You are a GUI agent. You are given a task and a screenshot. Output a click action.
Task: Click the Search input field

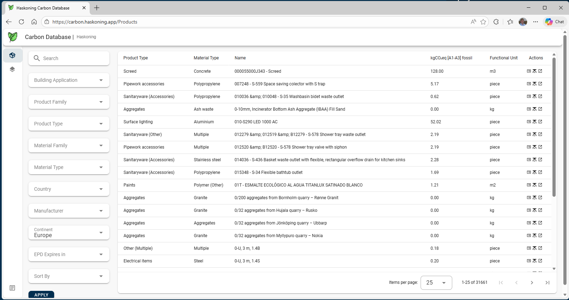tap(69, 58)
